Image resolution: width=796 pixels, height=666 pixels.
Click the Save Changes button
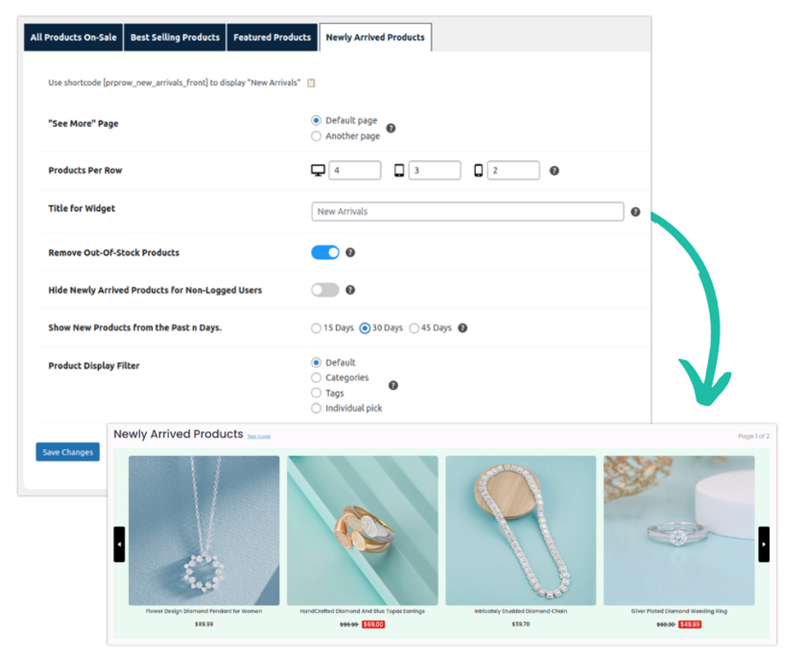[x=67, y=451]
